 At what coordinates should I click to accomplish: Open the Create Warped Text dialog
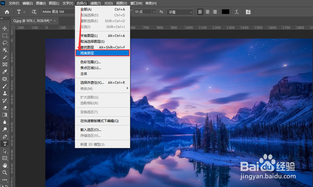(x=237, y=12)
